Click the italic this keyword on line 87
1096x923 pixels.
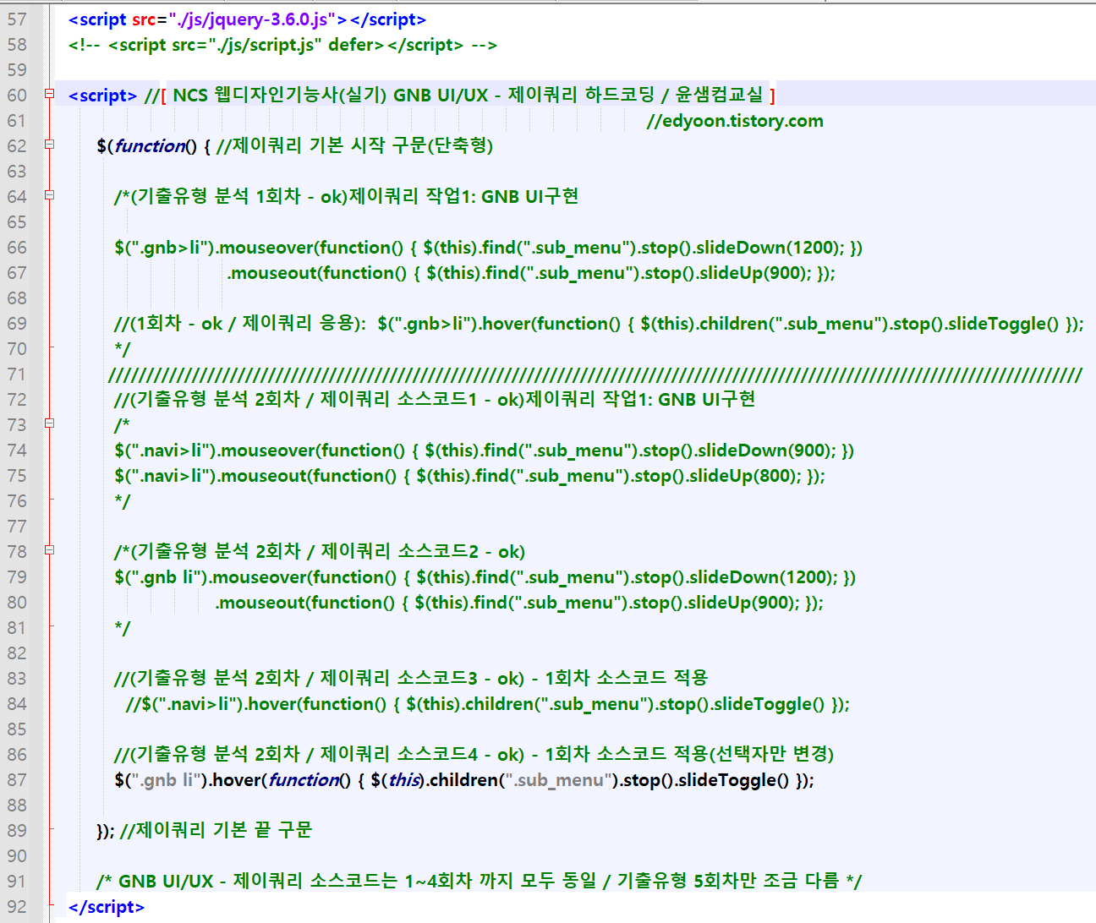404,780
